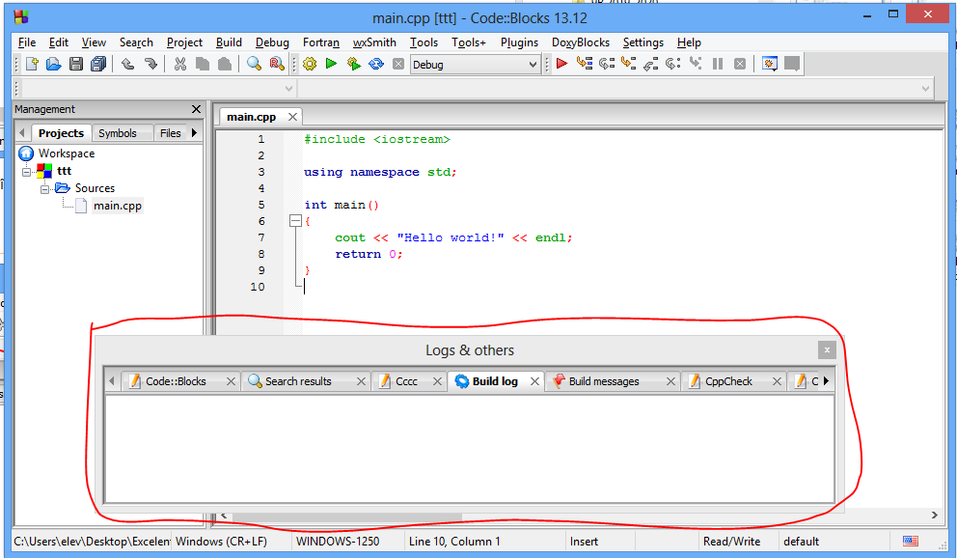
Task: Open the Debug menu
Action: point(272,42)
